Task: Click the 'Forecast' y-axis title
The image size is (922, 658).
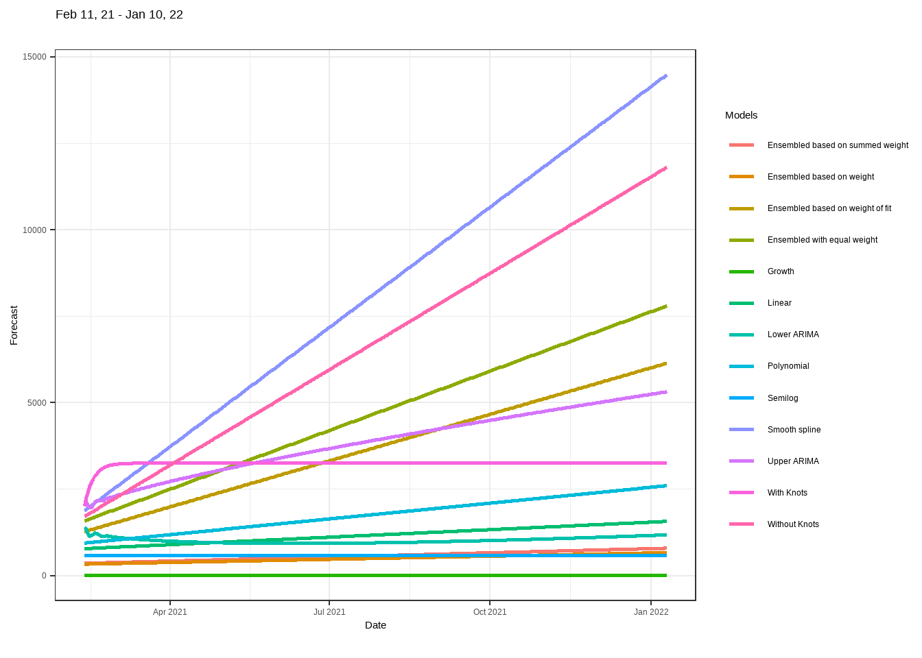Action: pyautogui.click(x=14, y=325)
